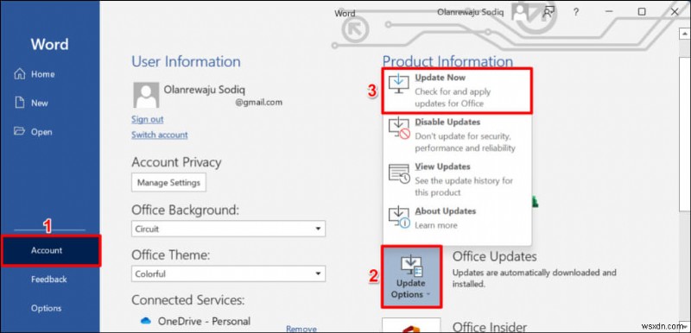Minimize the Word window

pyautogui.click(x=610, y=12)
